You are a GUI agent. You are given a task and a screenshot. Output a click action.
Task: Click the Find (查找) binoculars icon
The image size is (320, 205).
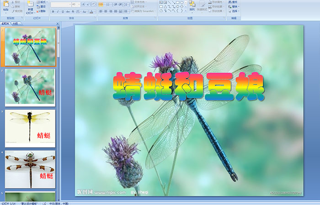[233, 2]
